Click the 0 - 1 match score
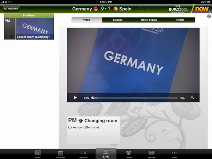Screen dimensions: 212x159 [x=106, y=9]
